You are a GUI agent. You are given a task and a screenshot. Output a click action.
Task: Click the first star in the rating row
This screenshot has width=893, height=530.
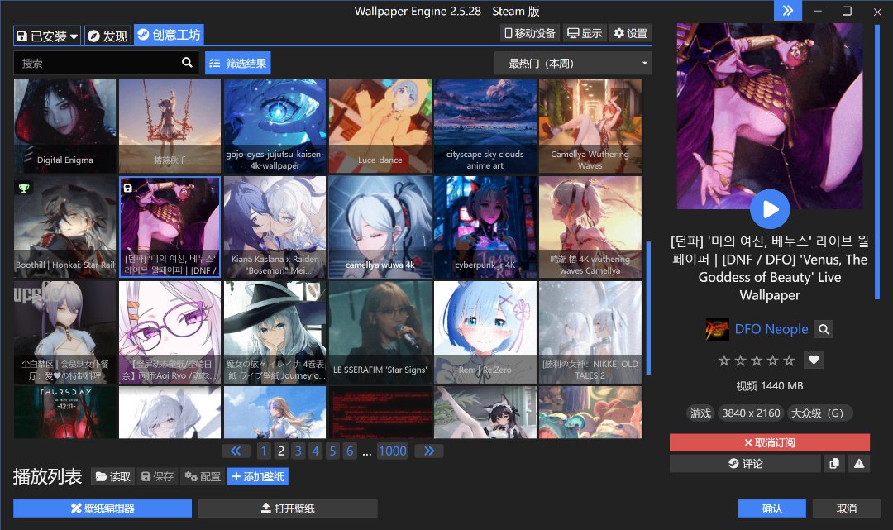click(x=723, y=360)
